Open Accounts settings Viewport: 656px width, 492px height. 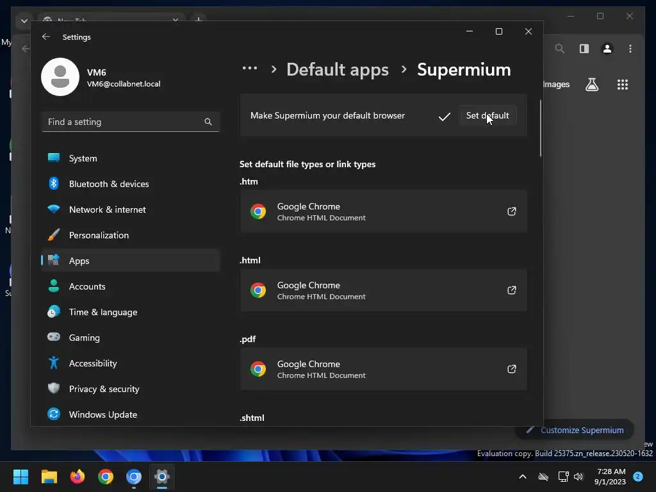click(131, 286)
